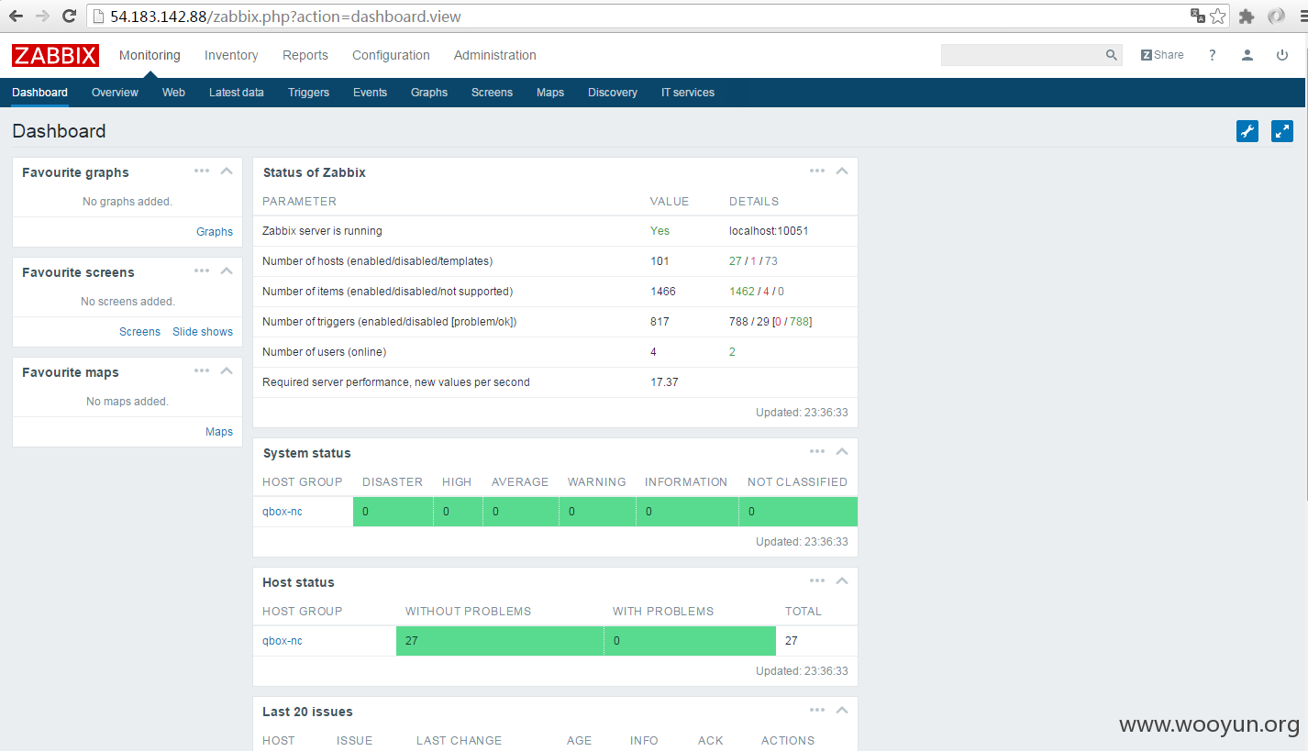Image resolution: width=1308 pixels, height=751 pixels.
Task: Open qbox-nc link in Host status
Action: (x=283, y=641)
